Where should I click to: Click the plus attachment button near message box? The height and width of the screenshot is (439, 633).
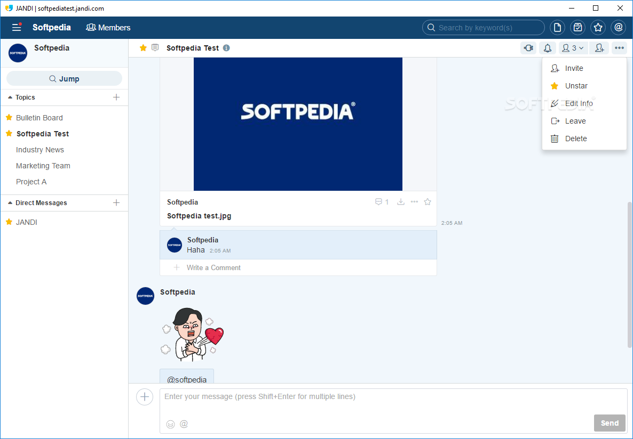tap(145, 397)
